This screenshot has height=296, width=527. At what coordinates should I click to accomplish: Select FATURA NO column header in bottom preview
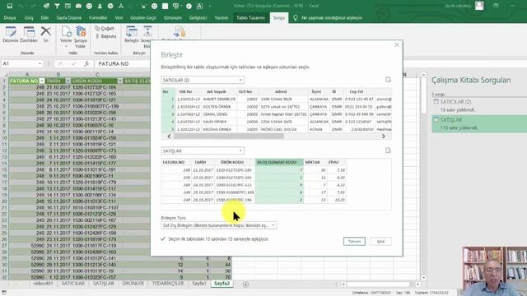pyautogui.click(x=176, y=163)
